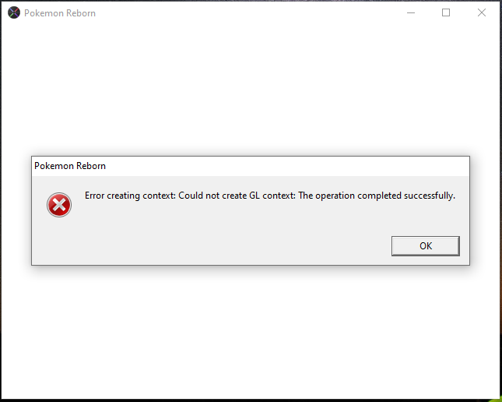Click the "Error creating context" phrase
Image resolution: width=502 pixels, height=402 pixels.
(x=129, y=196)
